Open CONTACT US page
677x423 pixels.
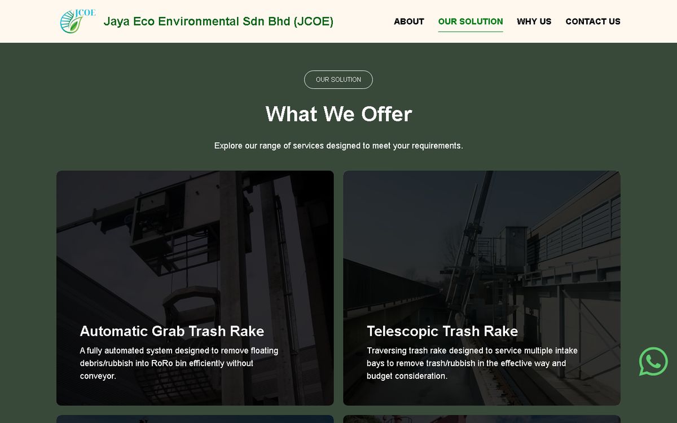pyautogui.click(x=593, y=21)
